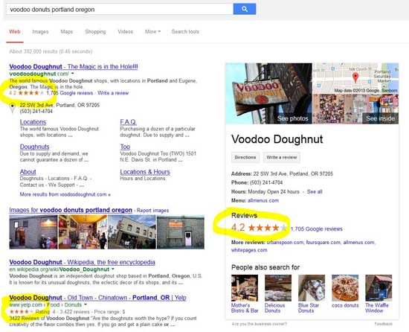Click See all hours link
Viewport: 409px width, 332px height.
pos(315,191)
